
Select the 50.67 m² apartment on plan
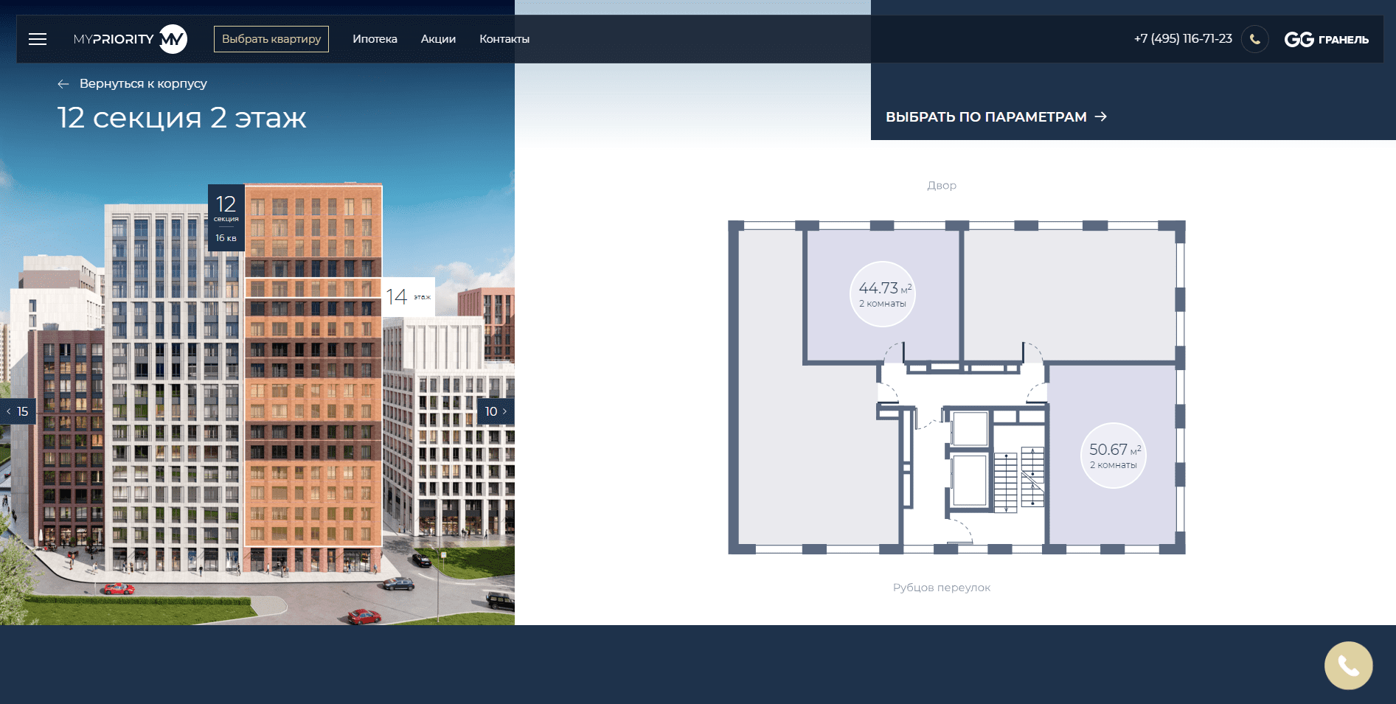coord(1113,456)
